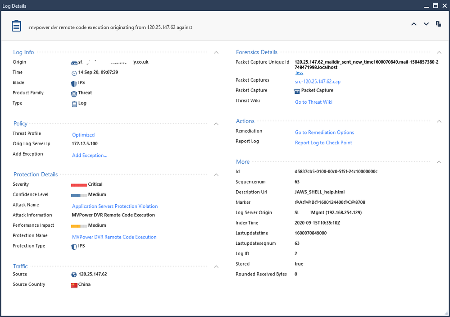Select JAWS_SHELL_help.html description url
The width and height of the screenshot is (450, 317).
point(320,192)
